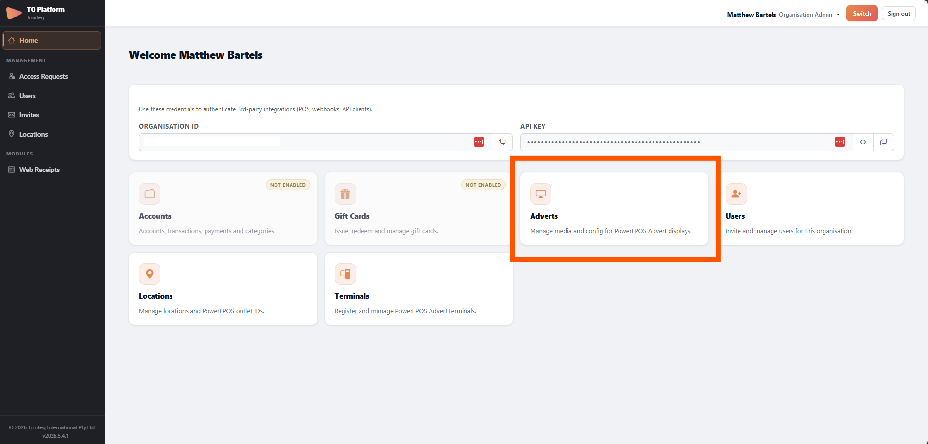Reveal the API key with eye icon
Screen dimensions: 928x444
coord(863,142)
